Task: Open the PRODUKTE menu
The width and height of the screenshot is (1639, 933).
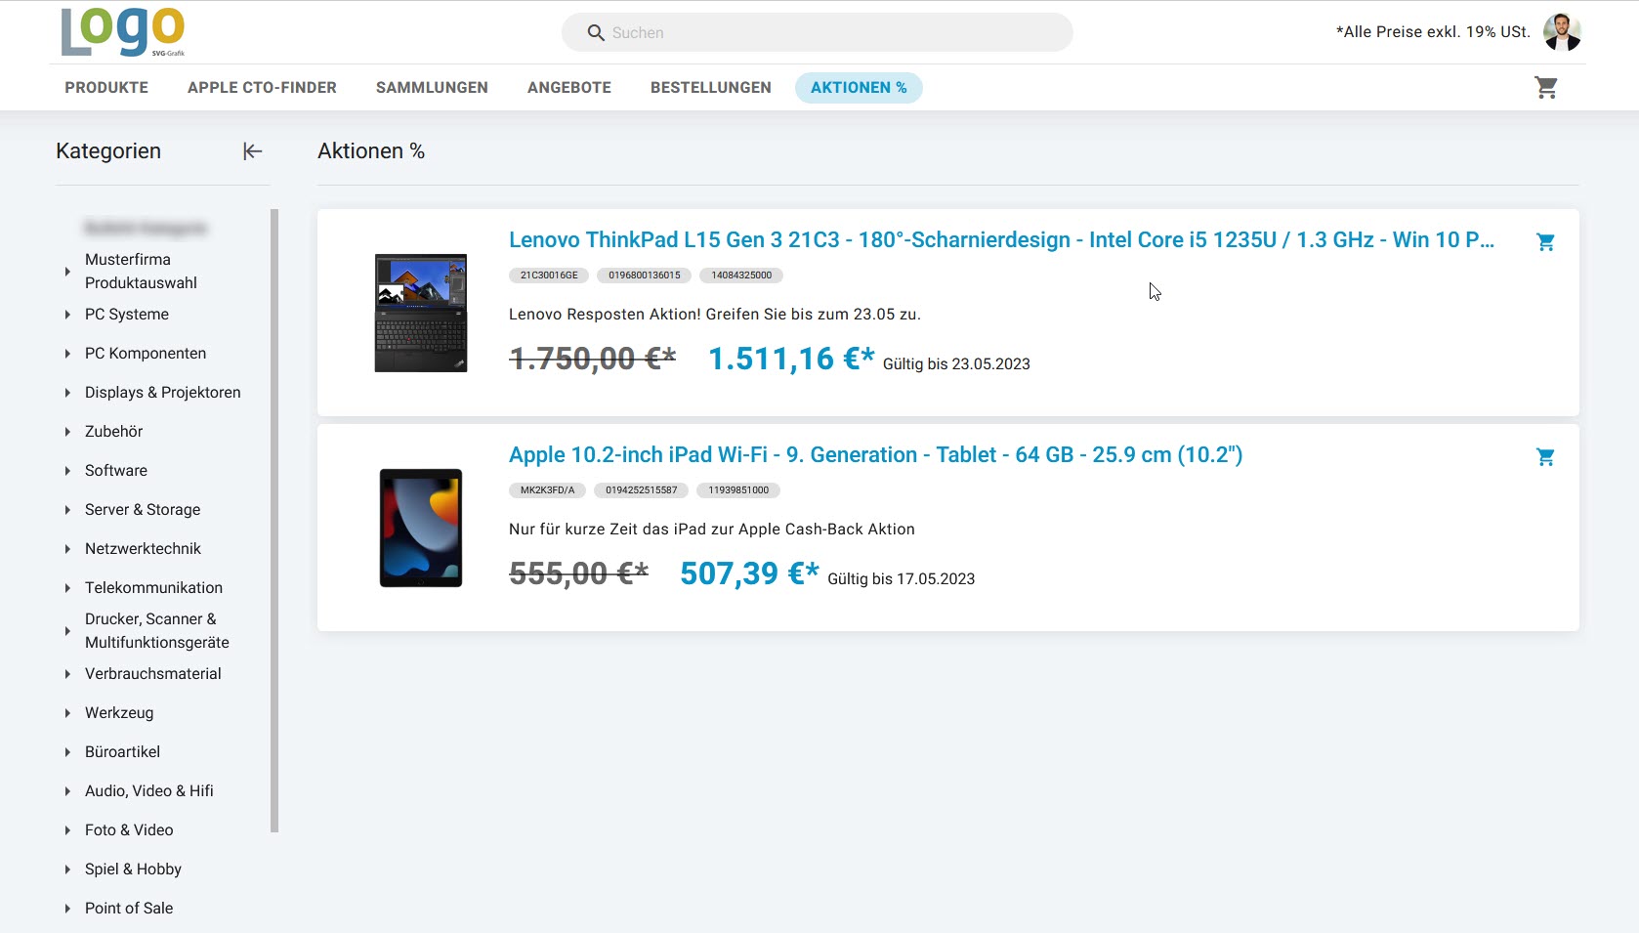Action: coord(106,88)
